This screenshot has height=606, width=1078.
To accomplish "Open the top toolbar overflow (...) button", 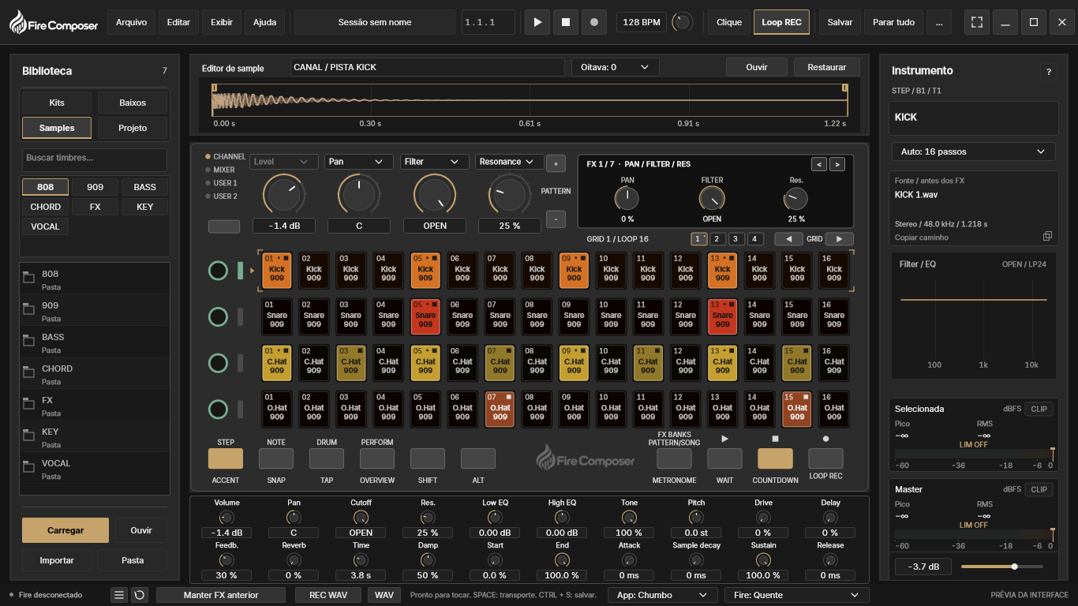I will pyautogui.click(x=938, y=22).
